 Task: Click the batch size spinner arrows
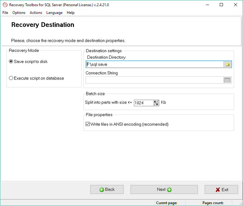(156, 103)
